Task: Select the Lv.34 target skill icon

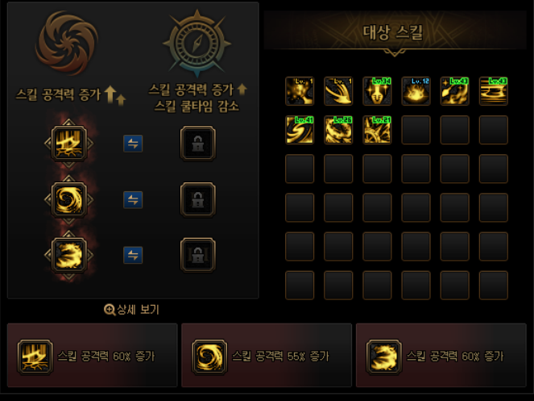Action: click(x=377, y=91)
